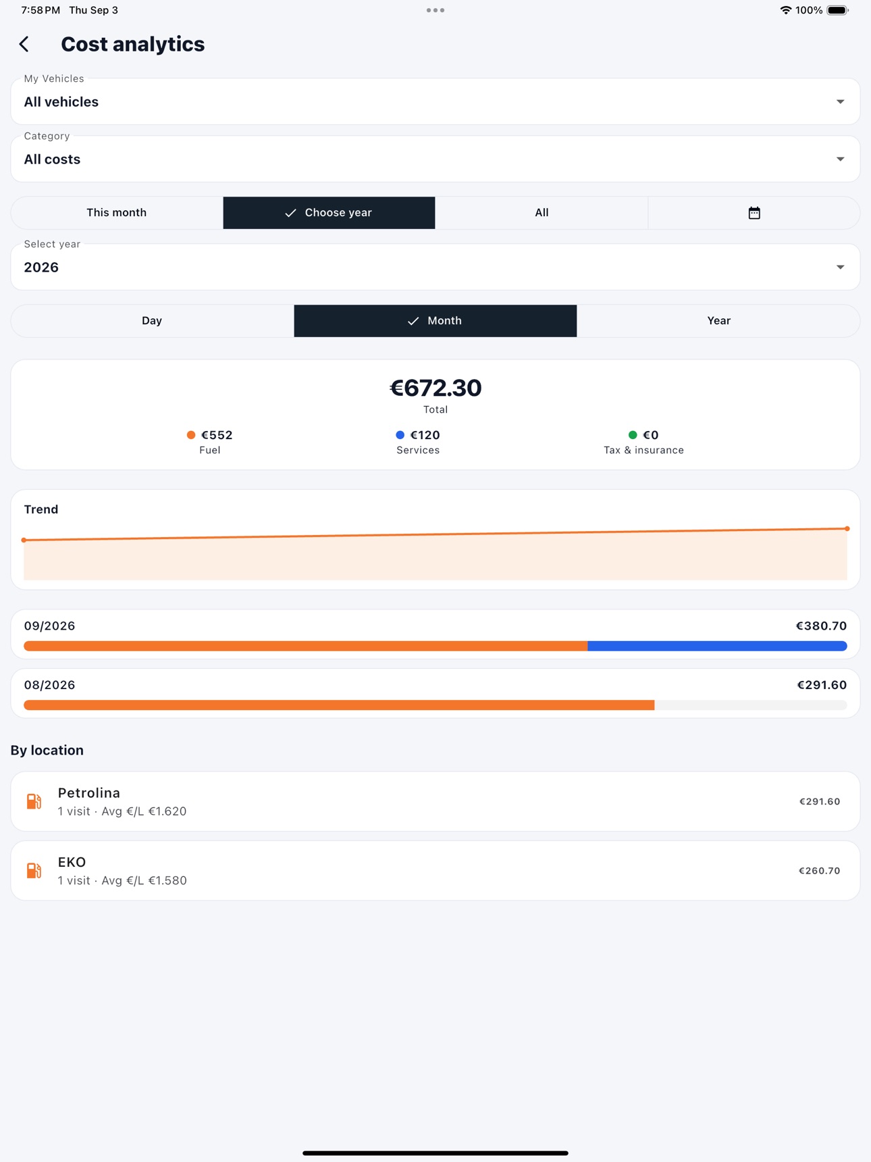Open the 09/2026 monthly cost card
Viewport: 871px width, 1162px height.
435,634
